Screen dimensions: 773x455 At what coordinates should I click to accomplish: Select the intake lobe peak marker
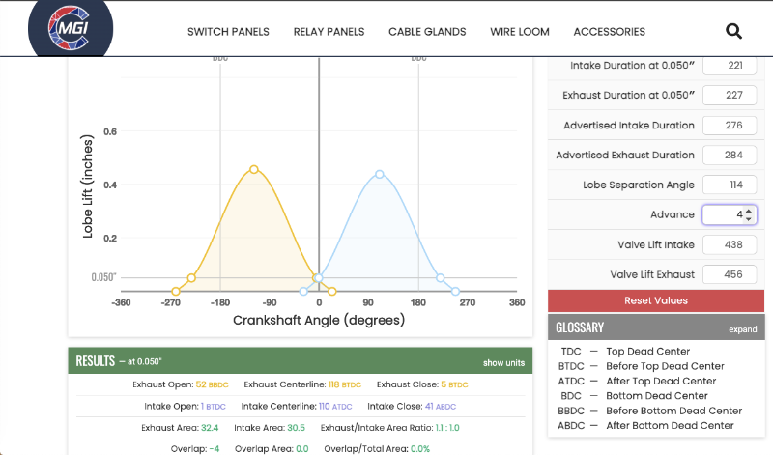380,175
